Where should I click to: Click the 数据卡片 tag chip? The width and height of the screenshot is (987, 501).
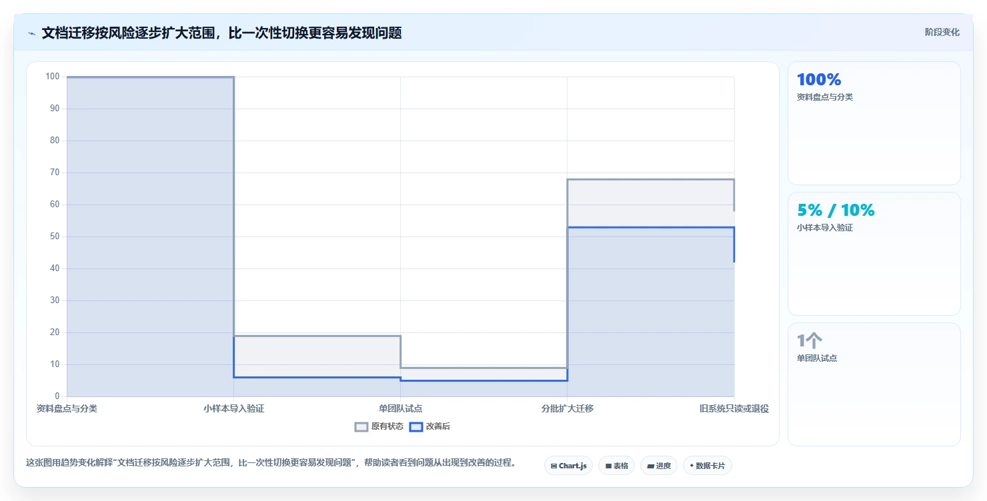pos(707,466)
